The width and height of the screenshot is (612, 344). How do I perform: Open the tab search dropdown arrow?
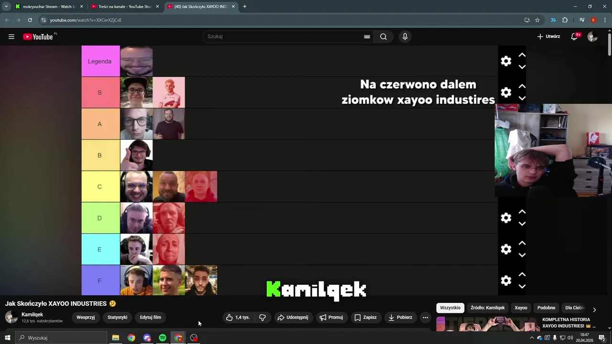[6, 7]
